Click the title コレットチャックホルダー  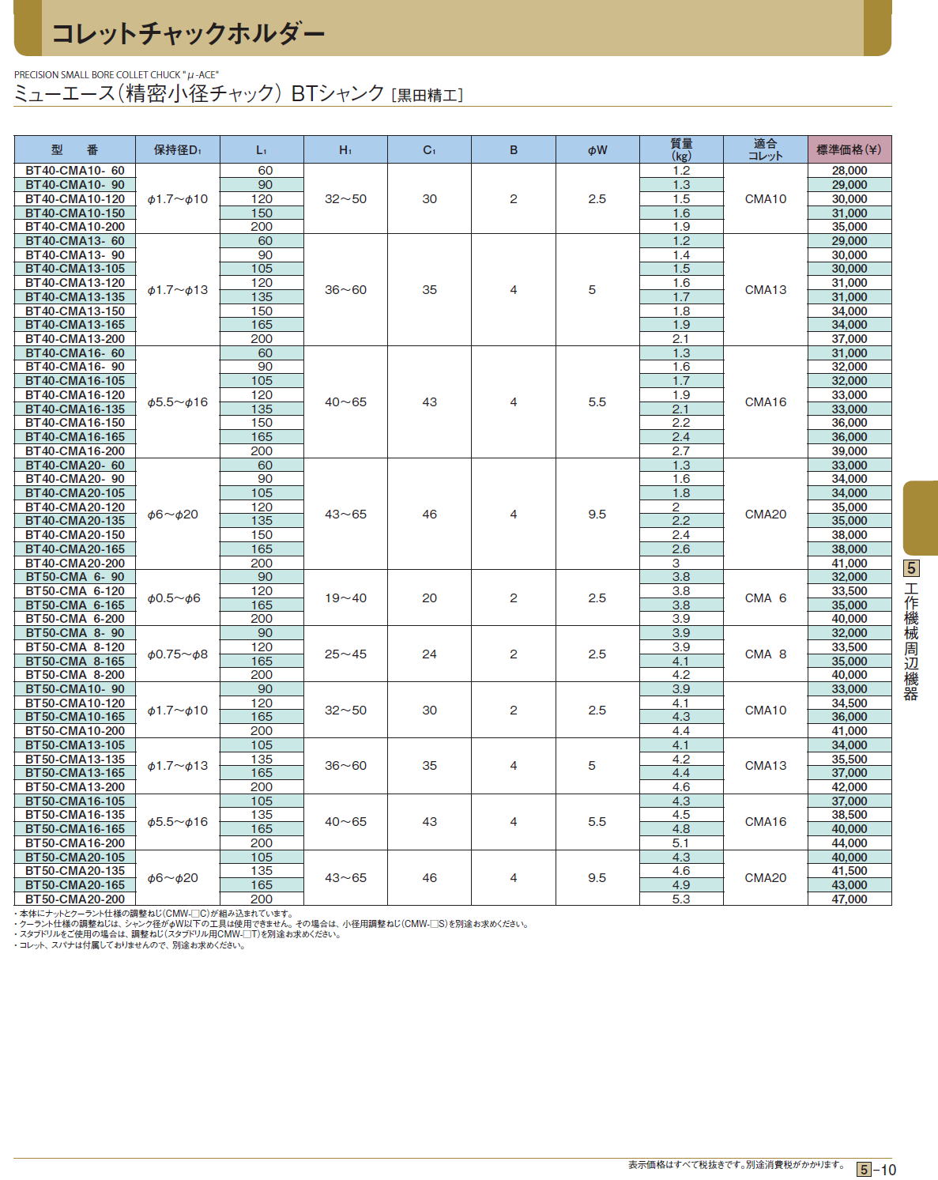188,33
